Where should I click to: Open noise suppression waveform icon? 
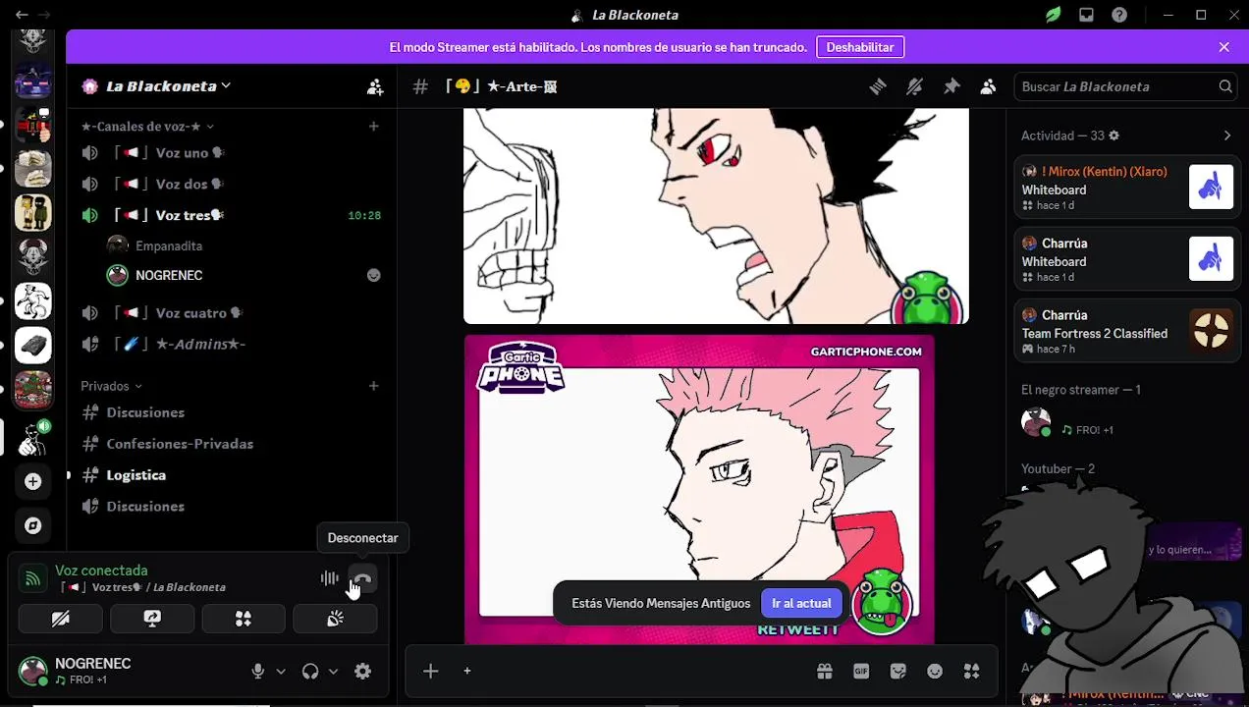(x=330, y=579)
